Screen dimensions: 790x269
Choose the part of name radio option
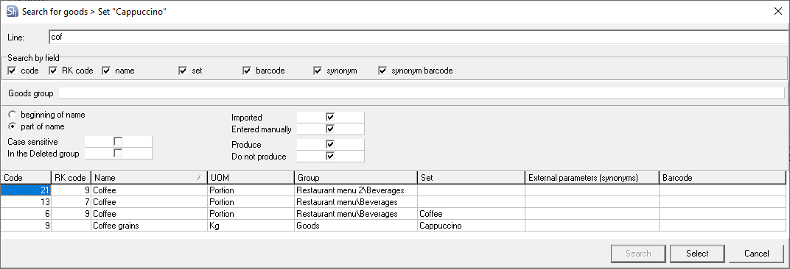coord(12,126)
